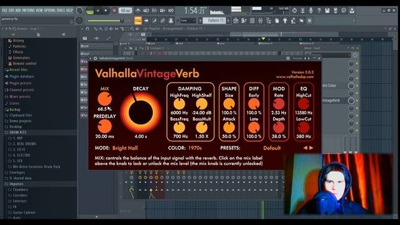Open the Default presets menu
The width and height of the screenshot is (400, 225).
[272, 148]
